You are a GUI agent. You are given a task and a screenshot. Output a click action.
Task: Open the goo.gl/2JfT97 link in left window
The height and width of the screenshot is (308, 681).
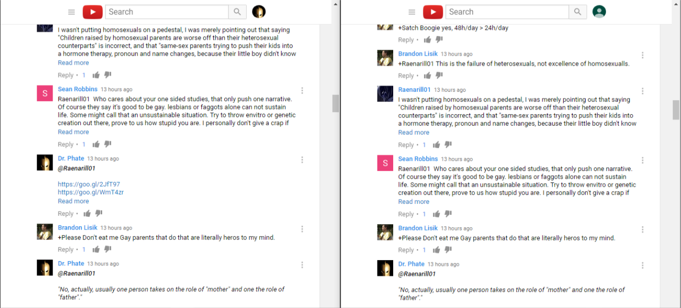(x=89, y=184)
